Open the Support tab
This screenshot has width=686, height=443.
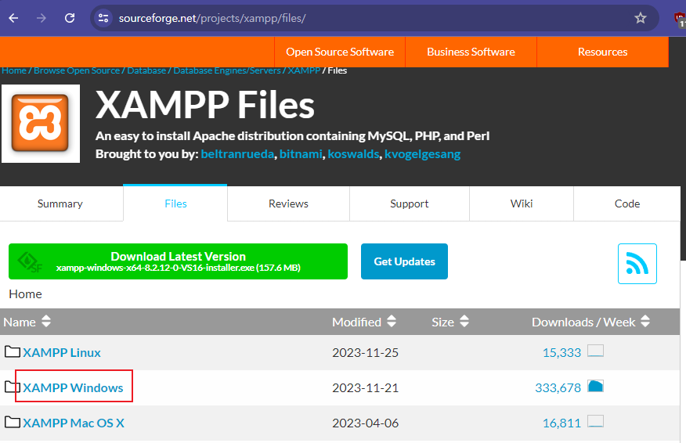point(409,203)
